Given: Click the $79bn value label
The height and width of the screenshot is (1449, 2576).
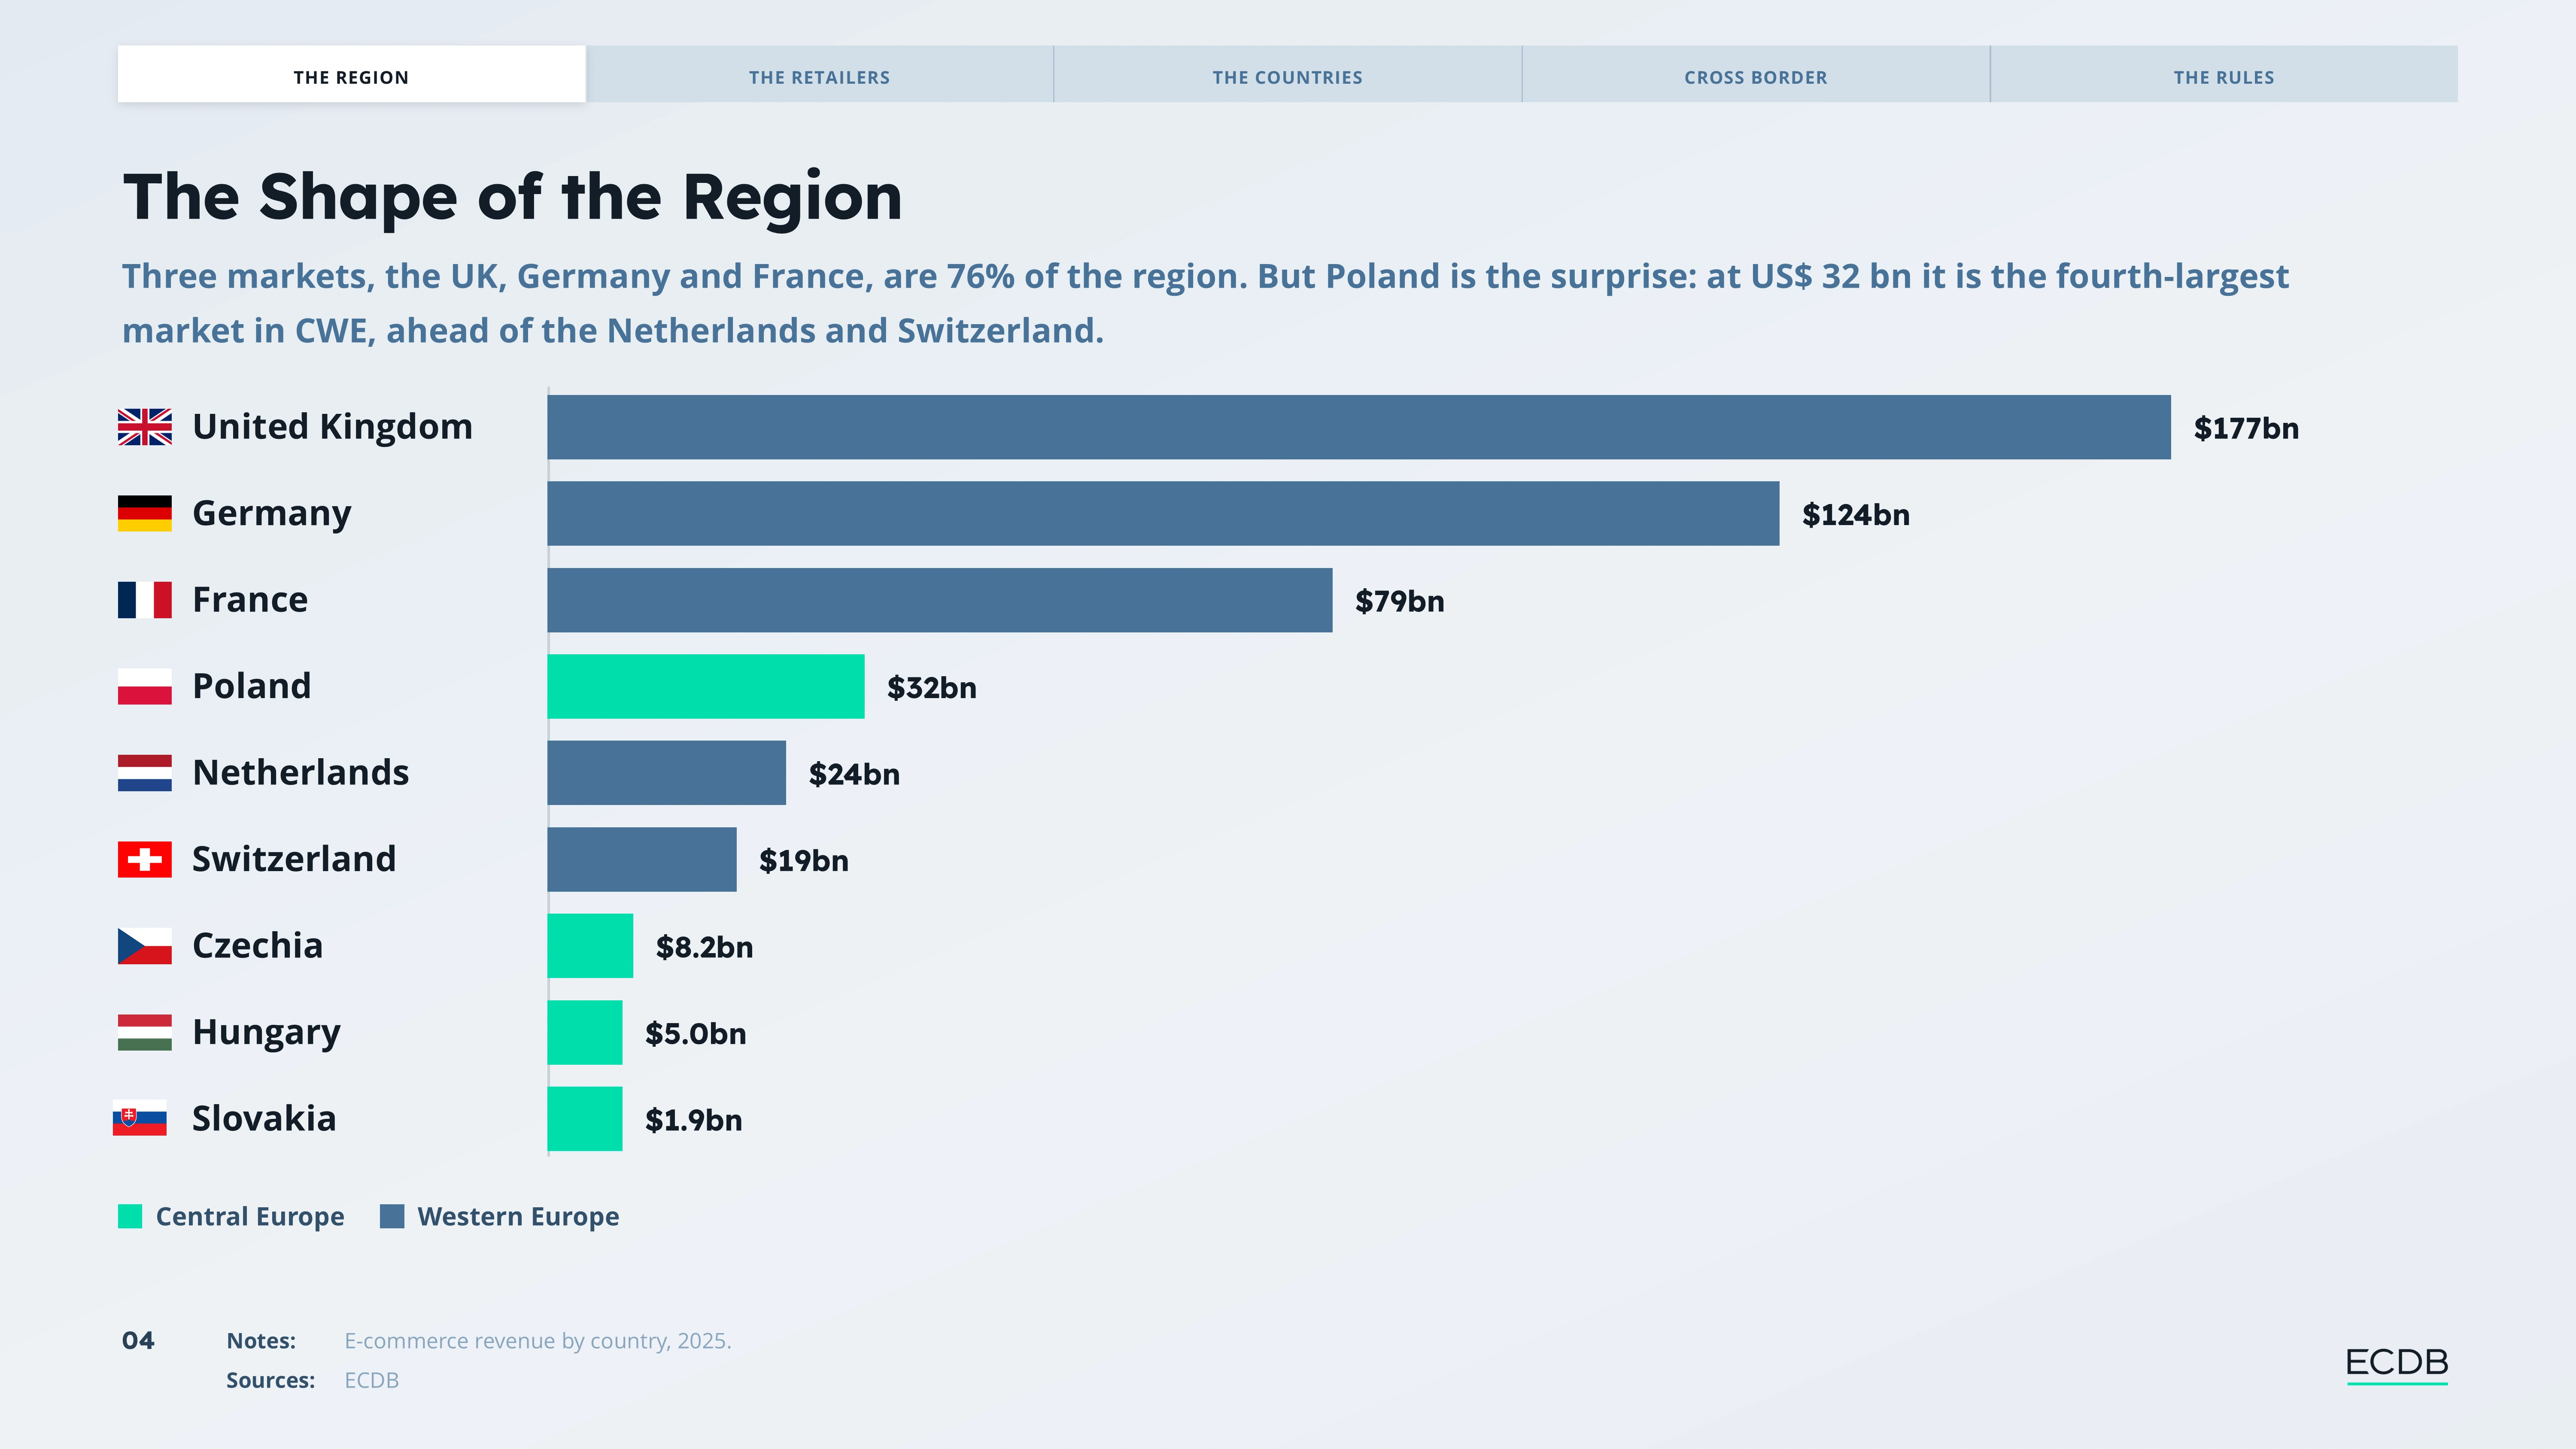Looking at the screenshot, I should (x=1399, y=601).
